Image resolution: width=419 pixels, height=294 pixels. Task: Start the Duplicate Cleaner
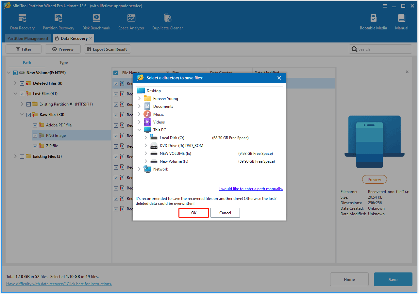pyautogui.click(x=167, y=21)
